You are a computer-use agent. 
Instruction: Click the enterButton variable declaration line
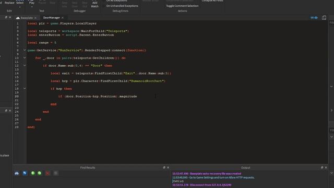(x=70, y=35)
